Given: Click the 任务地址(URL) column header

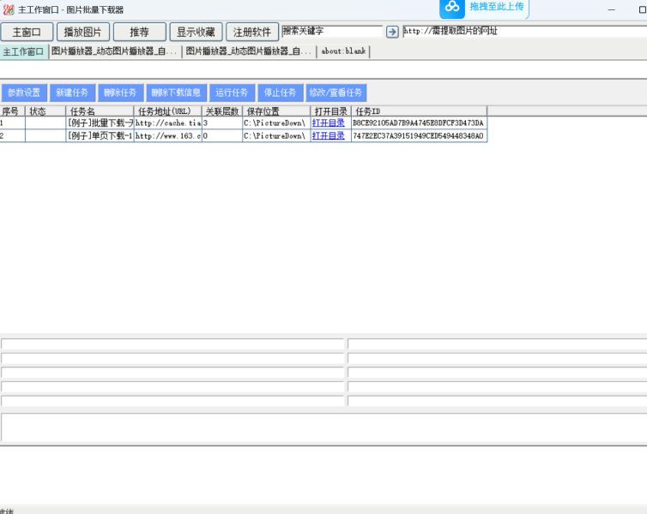Looking at the screenshot, I should pyautogui.click(x=168, y=111).
